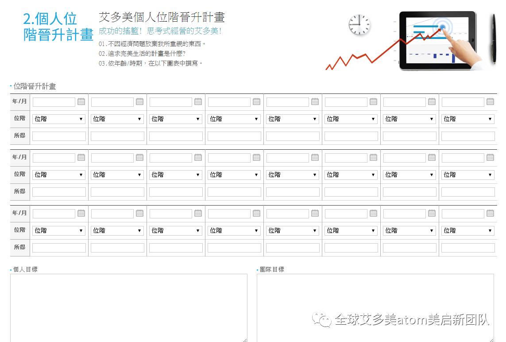Click calendar icon in second table, column 1
Viewport: 506px width, 342px height.
tap(81, 158)
